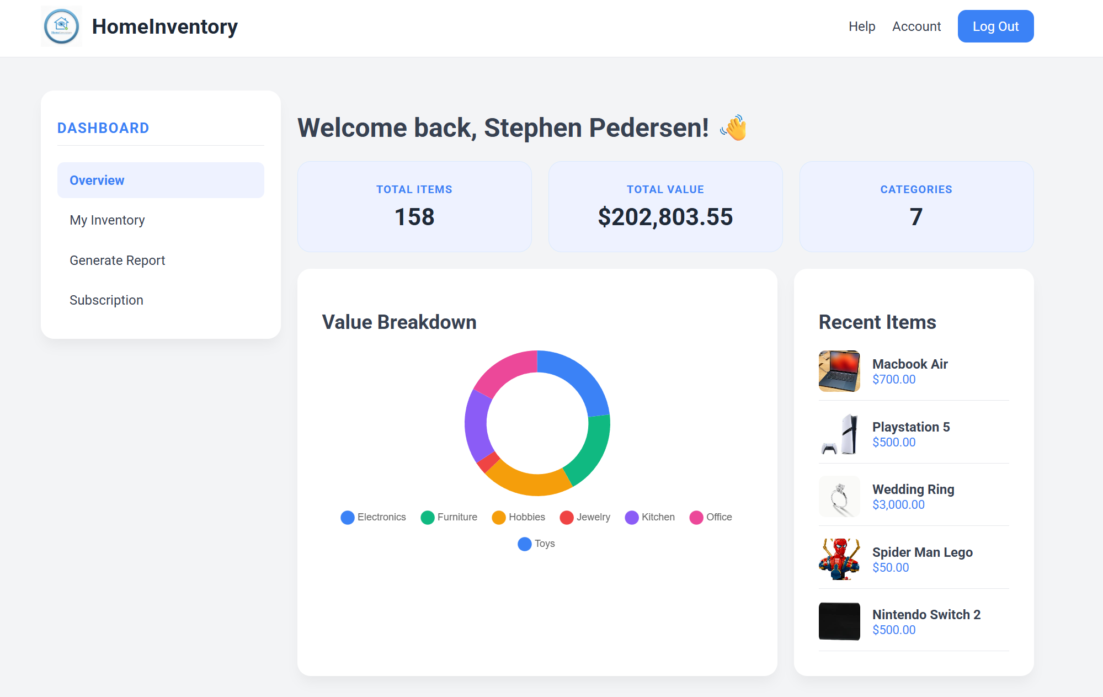1103x697 pixels.
Task: Click the HomeInventory logo icon
Action: tap(61, 25)
